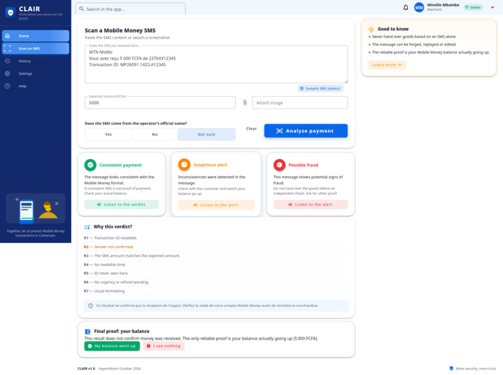Expand the user account dropdown chevron
The height and width of the screenshot is (375, 503).
pos(493,7)
